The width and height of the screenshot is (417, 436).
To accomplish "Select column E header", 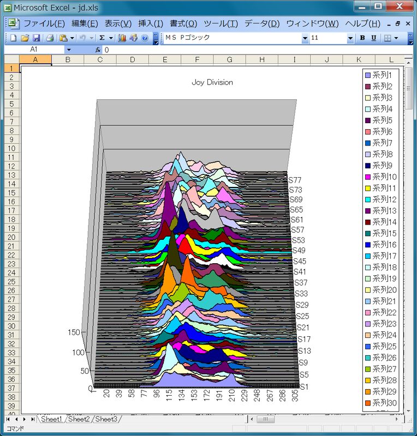I will 165,59.
